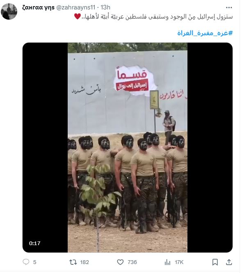Click the retweet count 182
The width and height of the screenshot is (242, 273).
click(x=84, y=262)
